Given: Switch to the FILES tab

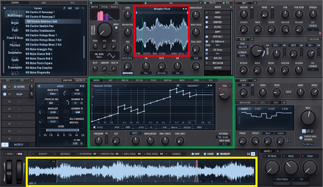Looking at the screenshot, I should (72, 3).
